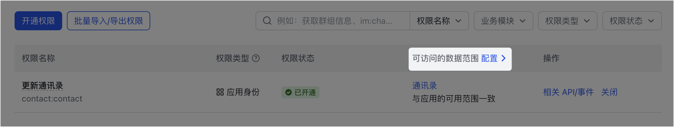This screenshot has width=674, height=127.
Task: Click the 开通权限 button
Action: [38, 21]
